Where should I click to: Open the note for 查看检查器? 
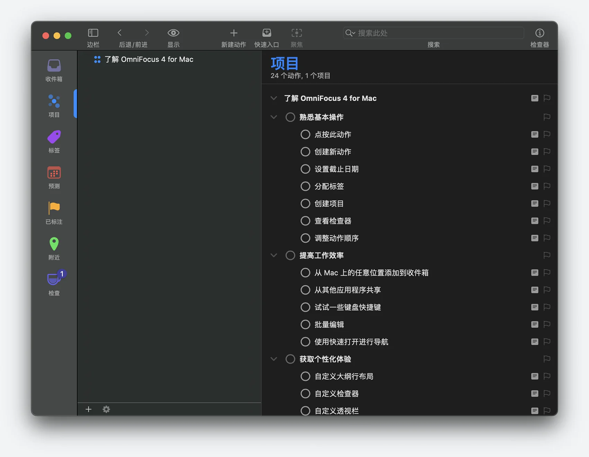pos(535,221)
